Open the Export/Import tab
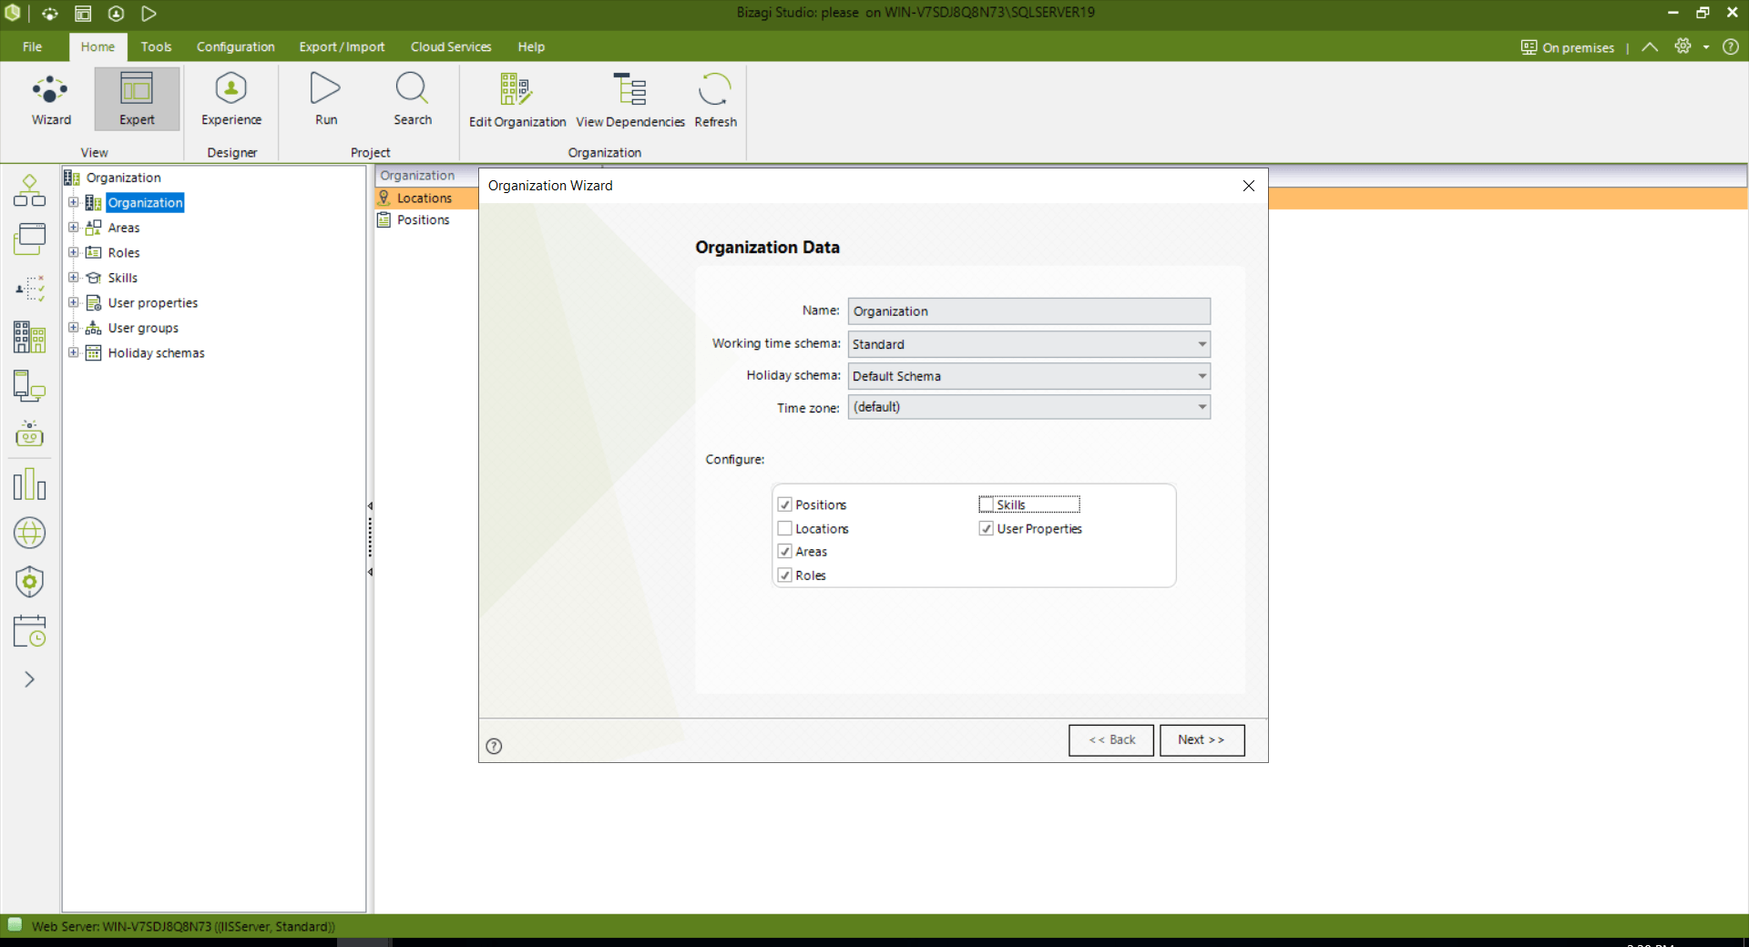This screenshot has width=1749, height=947. pos(342,46)
